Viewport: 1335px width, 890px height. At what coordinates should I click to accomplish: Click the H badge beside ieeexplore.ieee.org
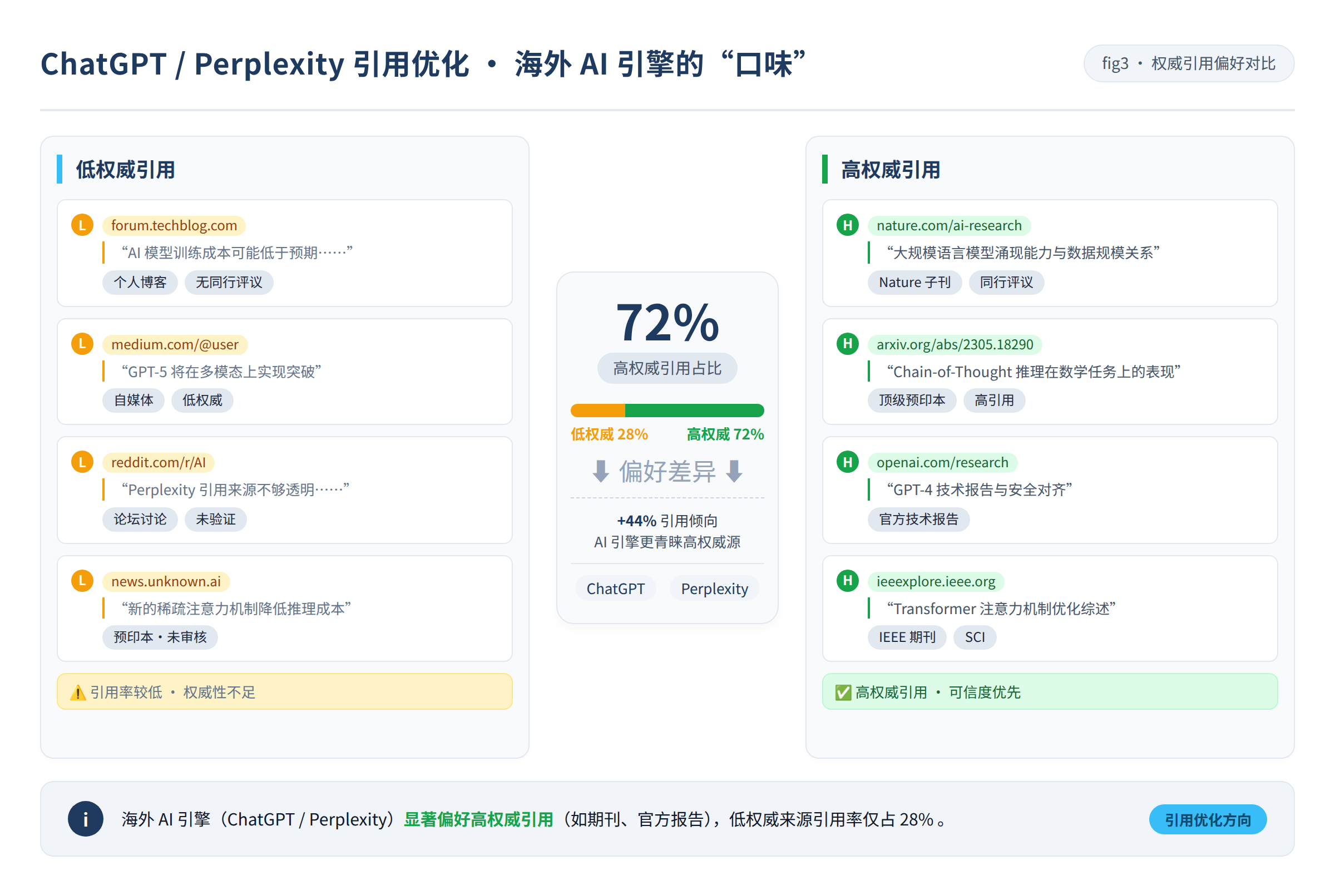(847, 581)
